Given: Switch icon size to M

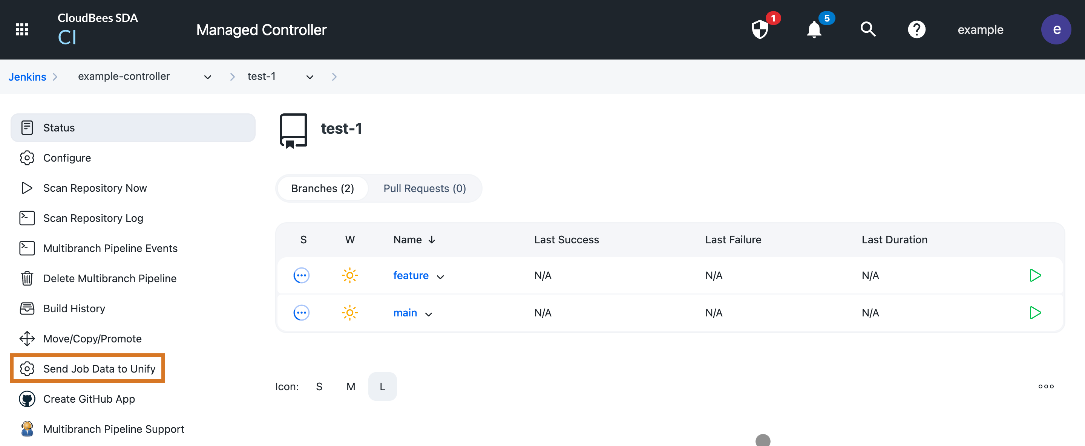Looking at the screenshot, I should click(x=351, y=386).
